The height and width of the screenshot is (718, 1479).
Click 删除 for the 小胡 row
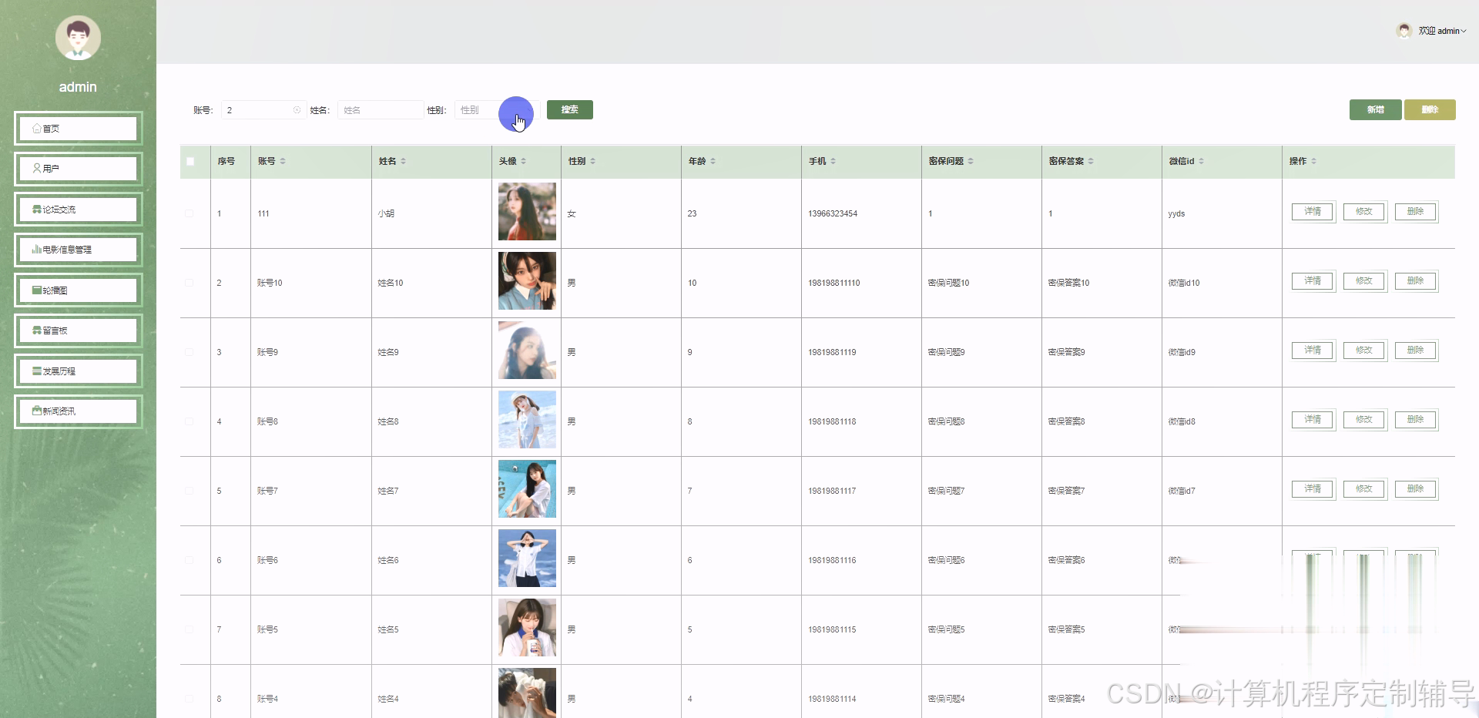[x=1416, y=212]
